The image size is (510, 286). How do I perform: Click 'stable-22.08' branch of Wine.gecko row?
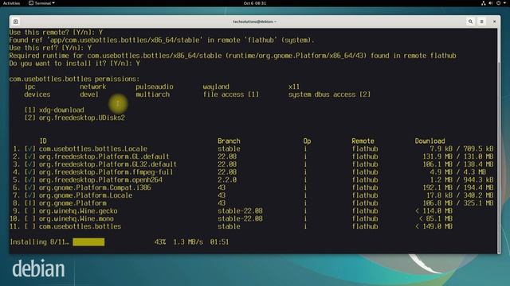pyautogui.click(x=240, y=211)
